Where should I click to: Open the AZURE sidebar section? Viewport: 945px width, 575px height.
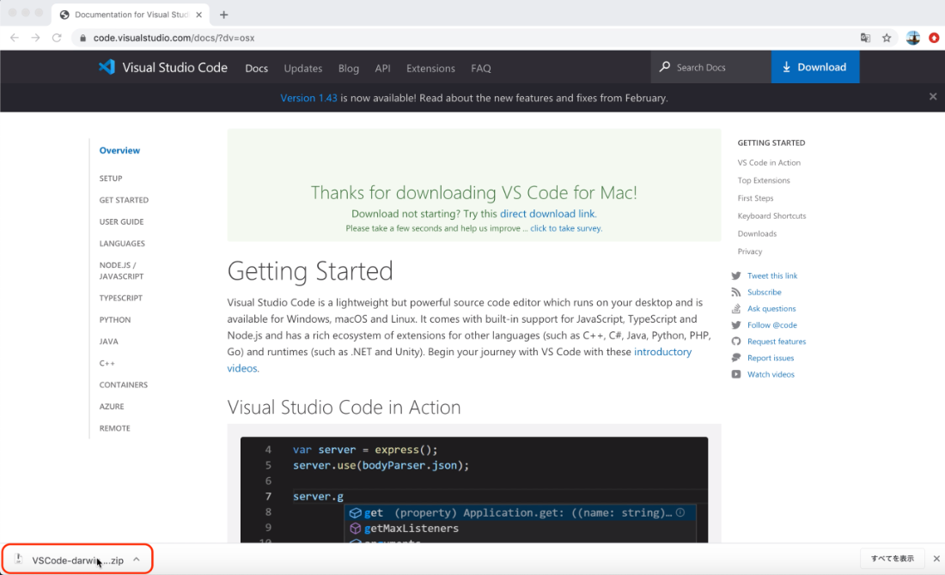point(112,407)
